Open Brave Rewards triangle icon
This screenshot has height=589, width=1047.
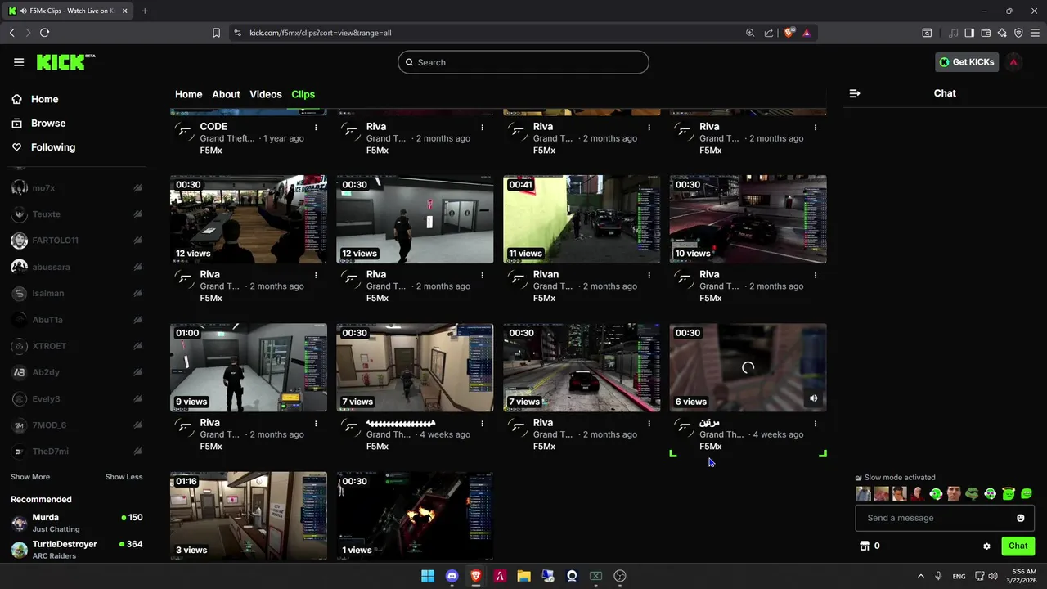807,33
